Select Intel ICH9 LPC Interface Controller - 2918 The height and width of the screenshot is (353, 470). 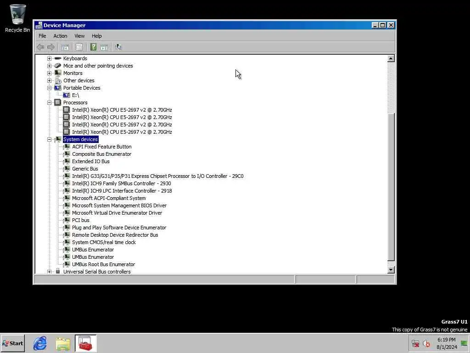(122, 191)
